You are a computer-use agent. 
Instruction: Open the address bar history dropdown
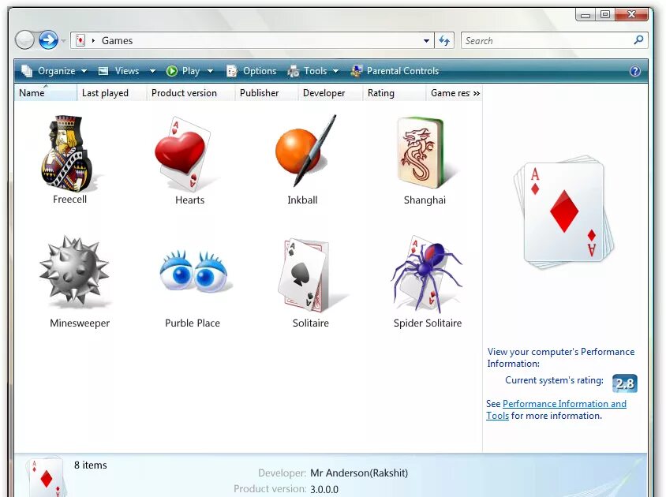click(426, 41)
